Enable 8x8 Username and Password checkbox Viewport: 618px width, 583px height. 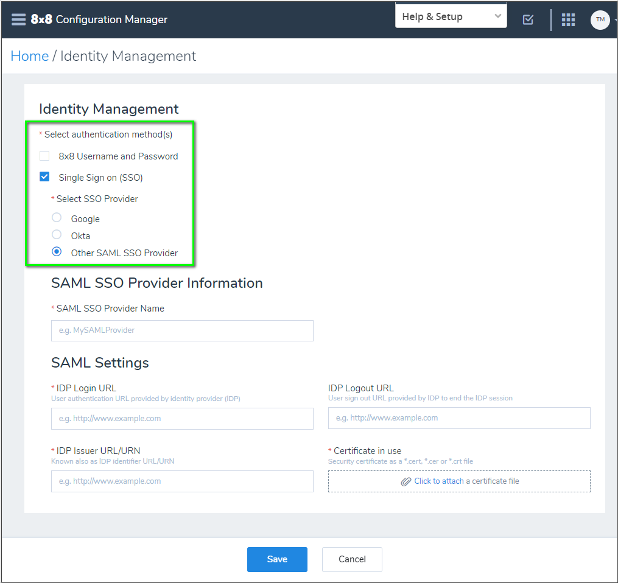(x=44, y=156)
